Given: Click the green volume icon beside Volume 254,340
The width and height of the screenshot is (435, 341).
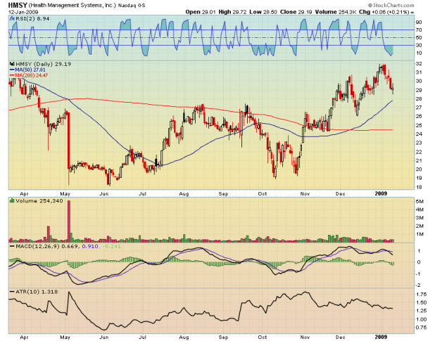Looking at the screenshot, I should point(12,200).
